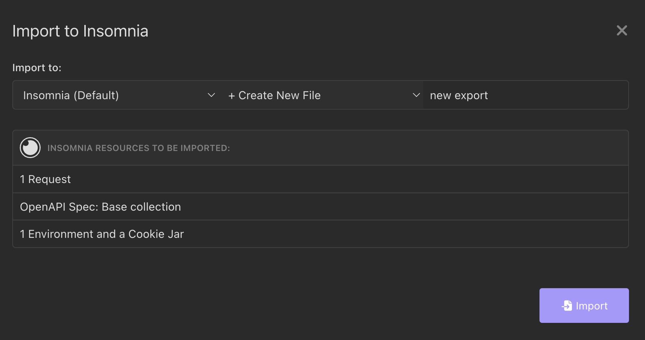
Task: Click the import icon inside the Import button
Action: point(567,305)
